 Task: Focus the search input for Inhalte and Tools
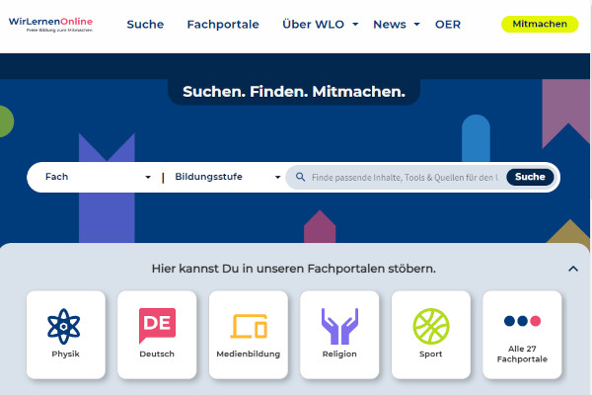click(405, 178)
